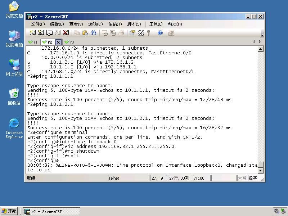Click the Print printer icon
The image size is (288, 216).
[121, 33]
